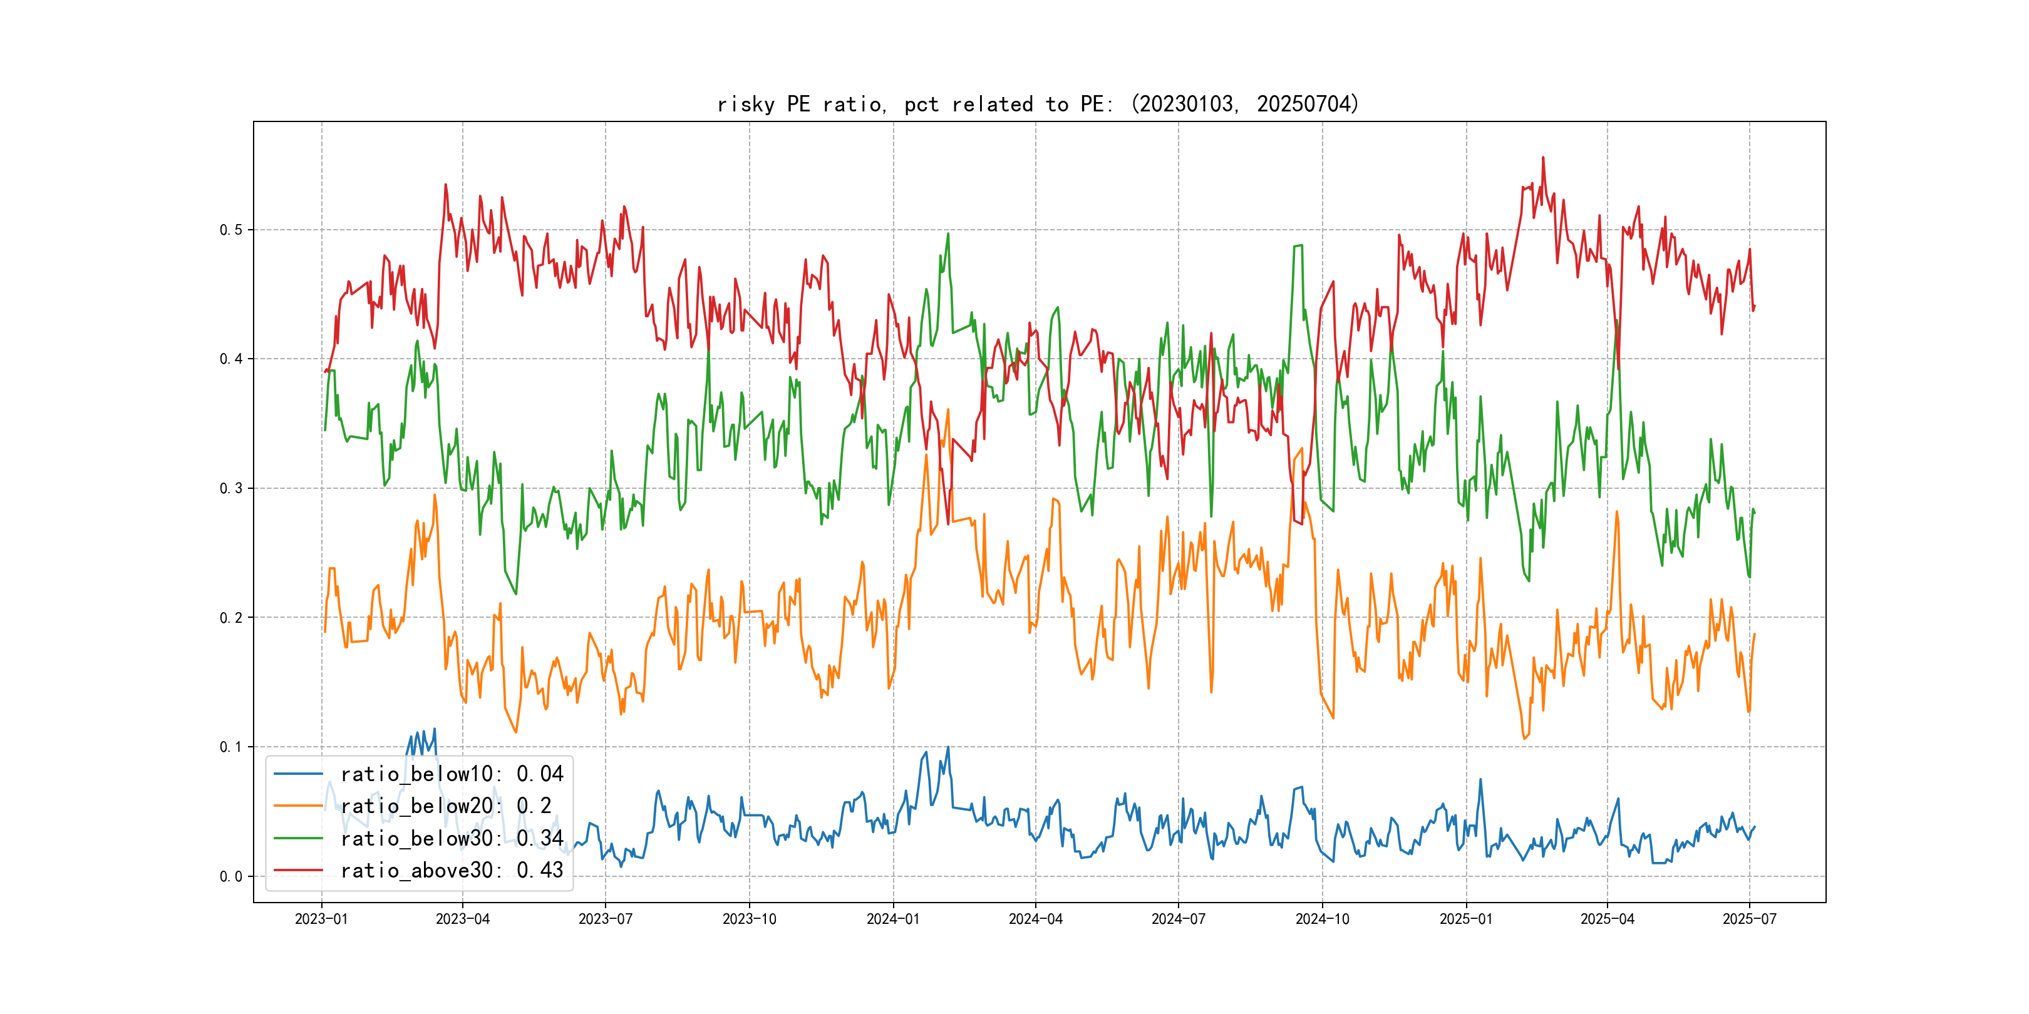Click the 2024-04 x-axis tick label
The image size is (2029, 1014).
[1035, 919]
